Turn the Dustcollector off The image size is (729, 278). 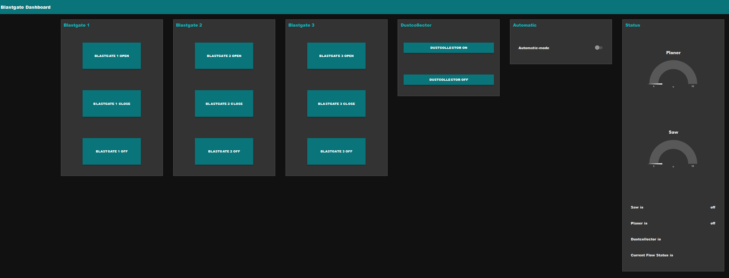449,80
